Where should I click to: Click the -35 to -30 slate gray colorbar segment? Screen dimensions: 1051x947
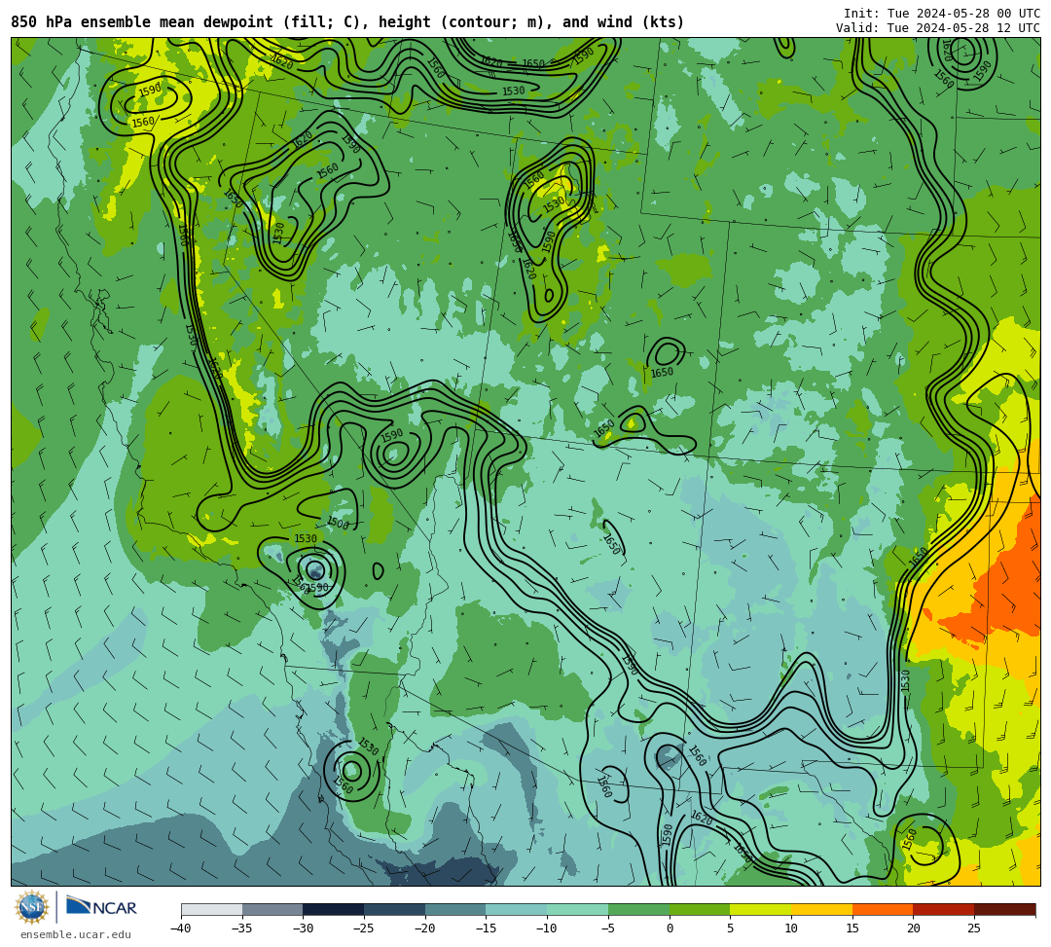(x=272, y=909)
